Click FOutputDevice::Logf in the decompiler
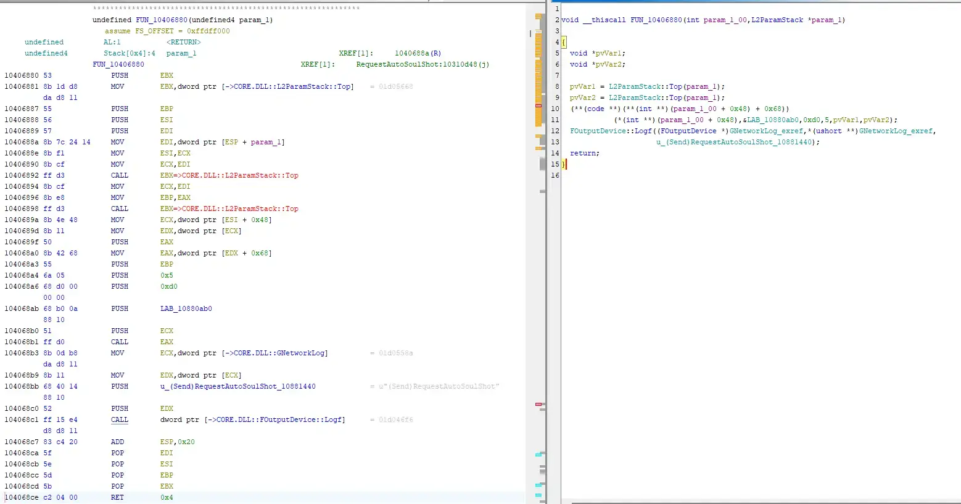The image size is (961, 504). pyautogui.click(x=611, y=131)
